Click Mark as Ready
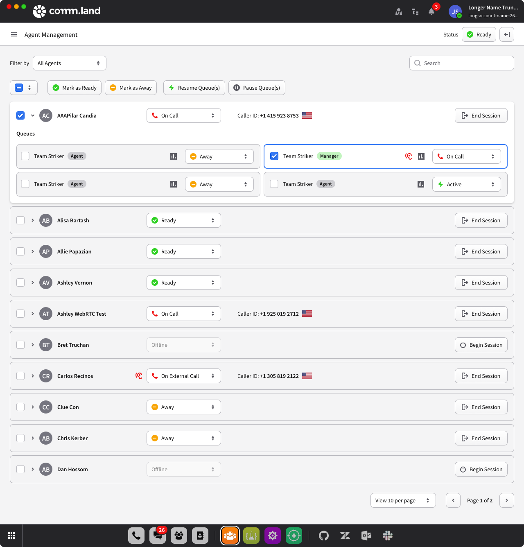524x547 pixels. (x=75, y=88)
